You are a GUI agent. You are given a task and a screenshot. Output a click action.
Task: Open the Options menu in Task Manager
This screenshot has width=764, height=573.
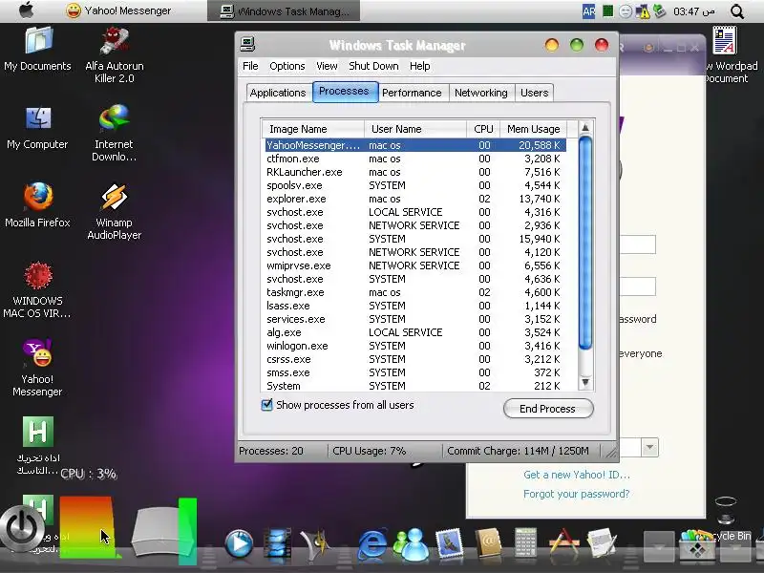click(x=287, y=66)
